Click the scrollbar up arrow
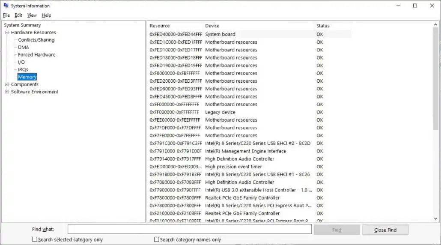Image resolution: width=441 pixels, height=245 pixels. coord(435,24)
